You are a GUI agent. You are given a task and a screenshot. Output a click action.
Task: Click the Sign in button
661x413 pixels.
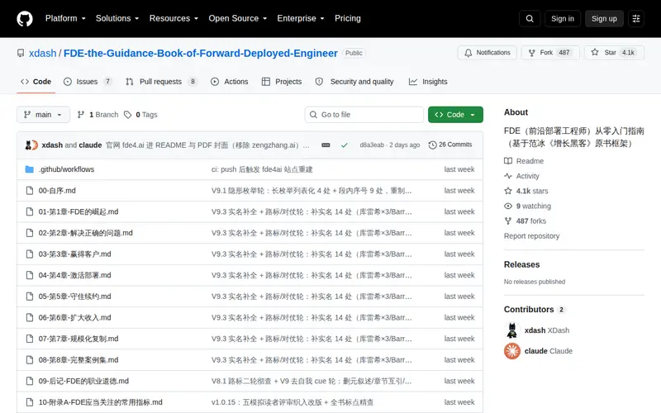pos(563,18)
